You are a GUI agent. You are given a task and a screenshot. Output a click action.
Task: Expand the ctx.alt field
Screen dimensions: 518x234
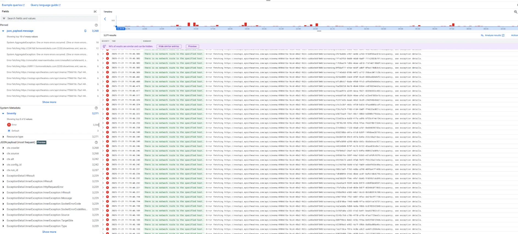coord(3,159)
